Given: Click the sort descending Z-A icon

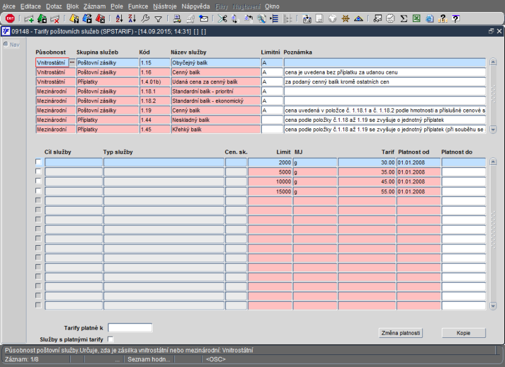Looking at the screenshot, I should point(132,18).
